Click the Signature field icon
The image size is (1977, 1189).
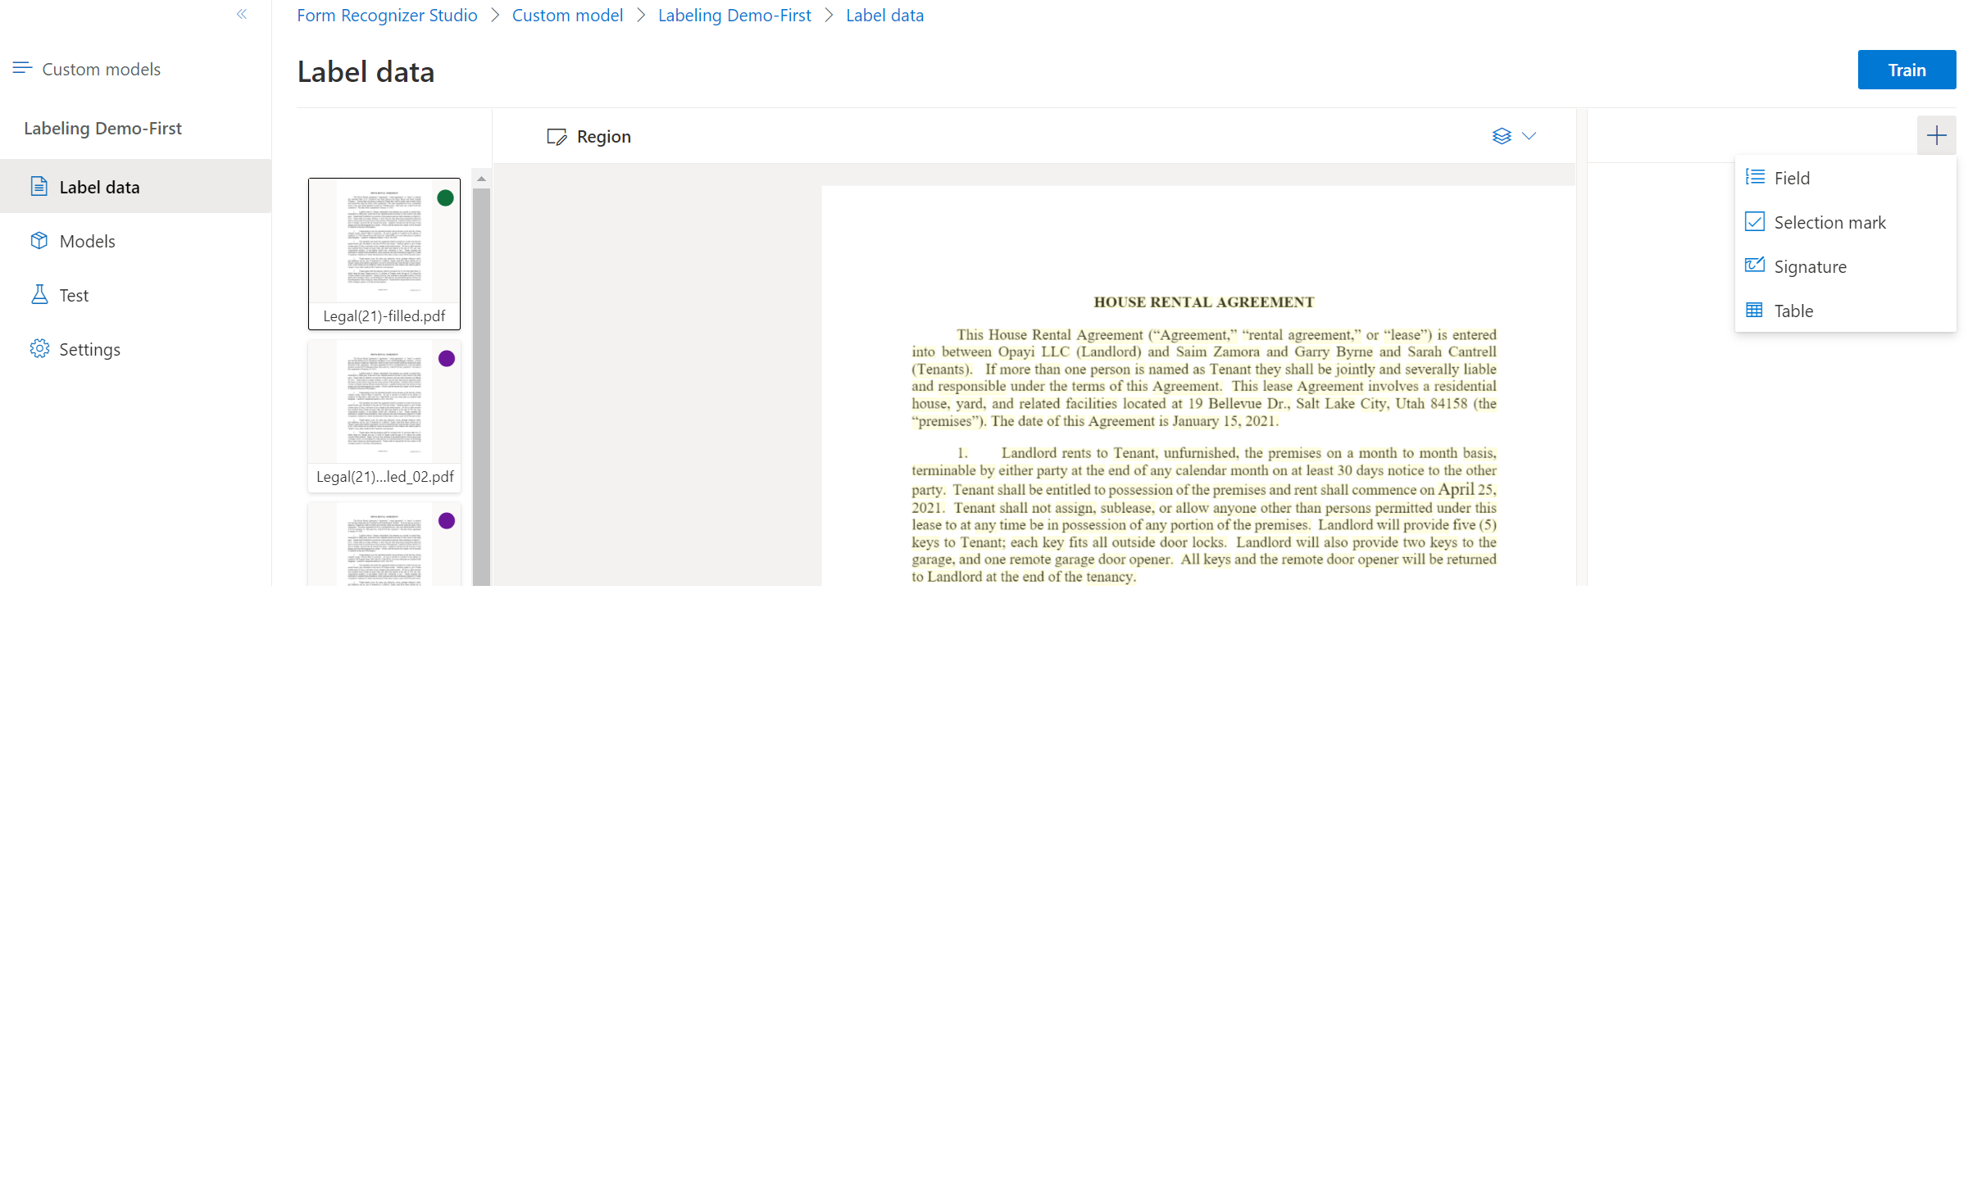click(1757, 267)
